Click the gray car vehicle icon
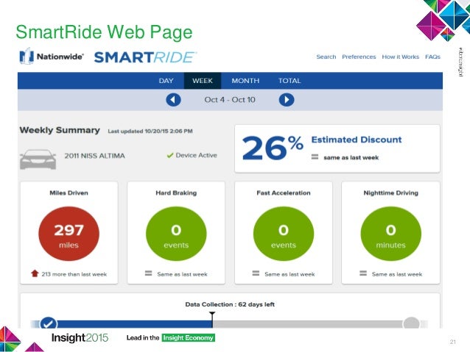The height and width of the screenshot is (352, 470). 38,159
